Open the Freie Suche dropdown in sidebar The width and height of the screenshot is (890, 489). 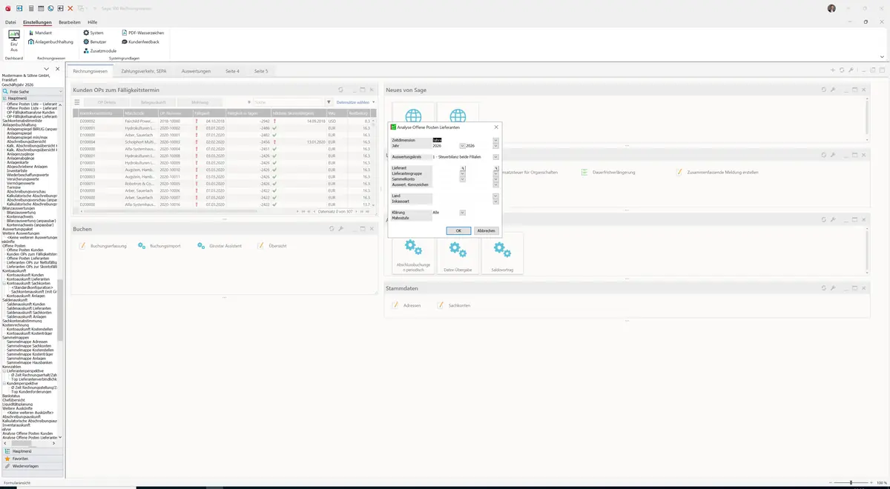pos(60,91)
